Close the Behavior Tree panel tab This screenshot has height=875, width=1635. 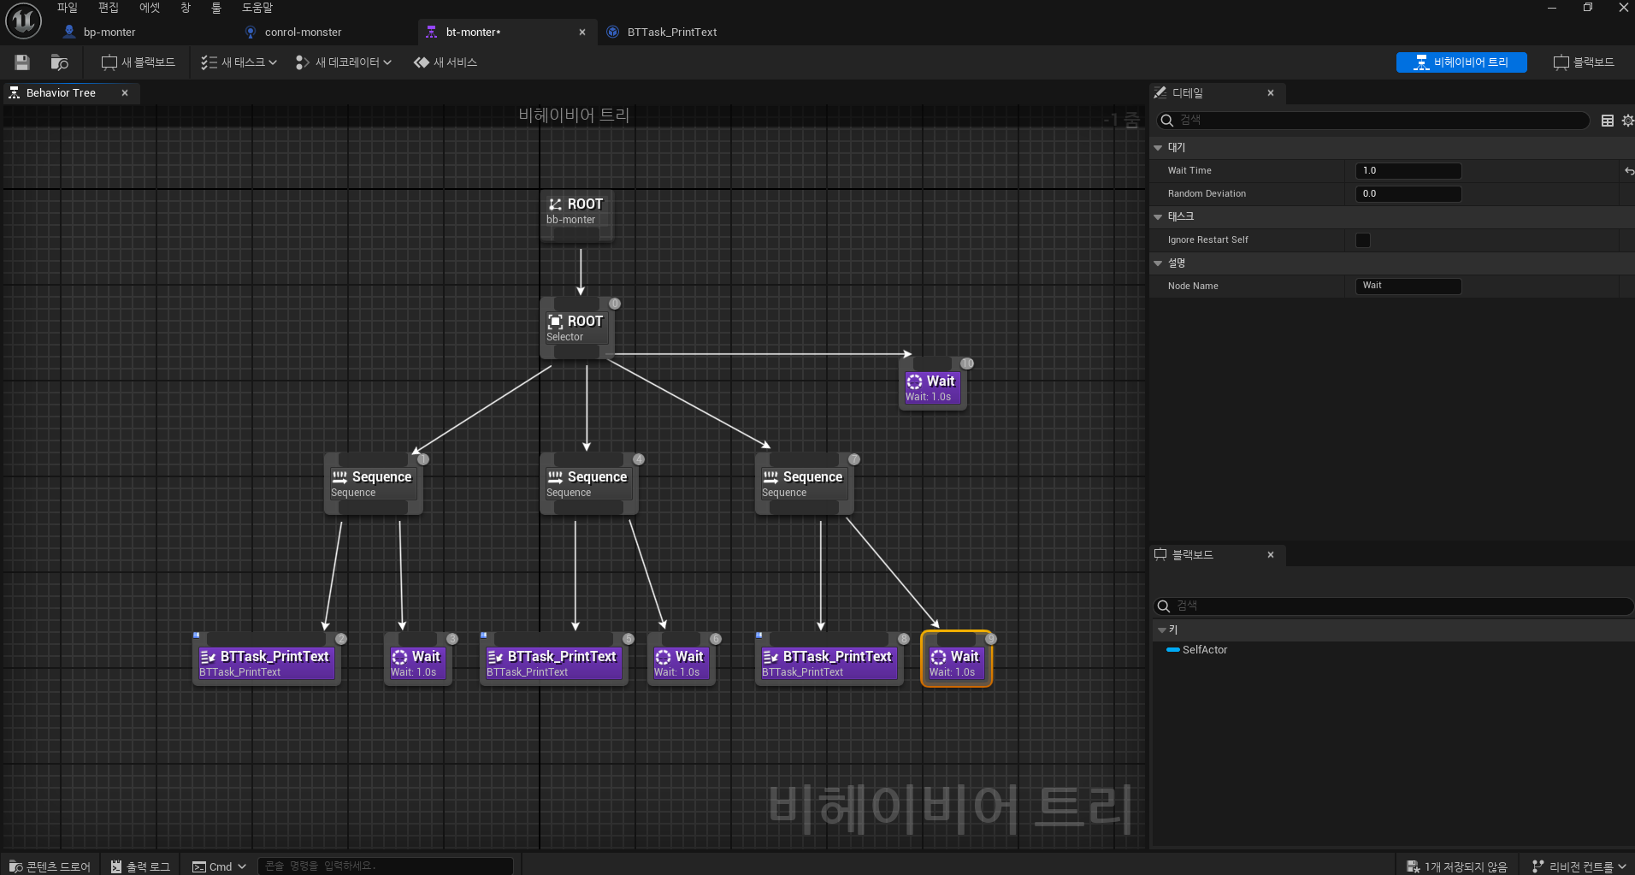tap(125, 93)
